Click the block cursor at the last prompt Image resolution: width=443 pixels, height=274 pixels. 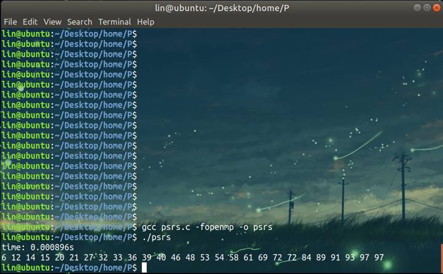pyautogui.click(x=144, y=267)
